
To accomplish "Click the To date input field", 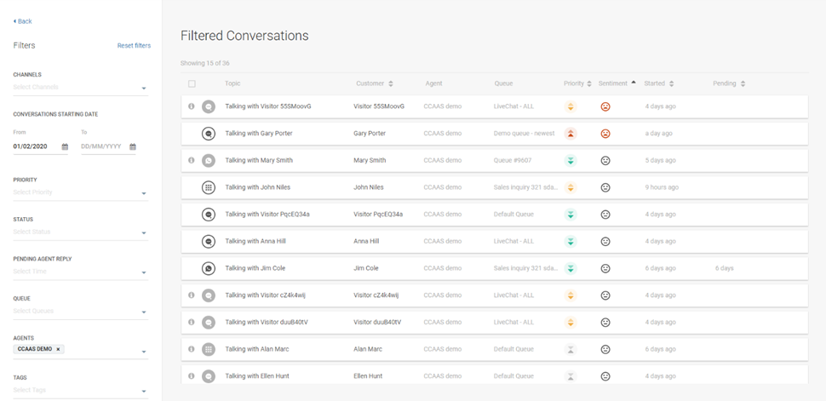I will pos(102,146).
